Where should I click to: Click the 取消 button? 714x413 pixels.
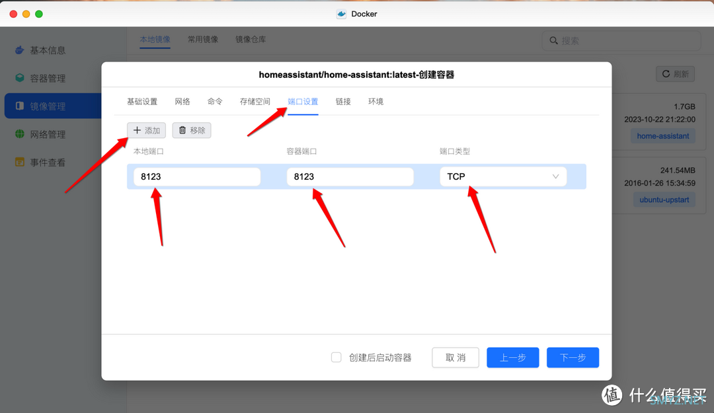456,357
